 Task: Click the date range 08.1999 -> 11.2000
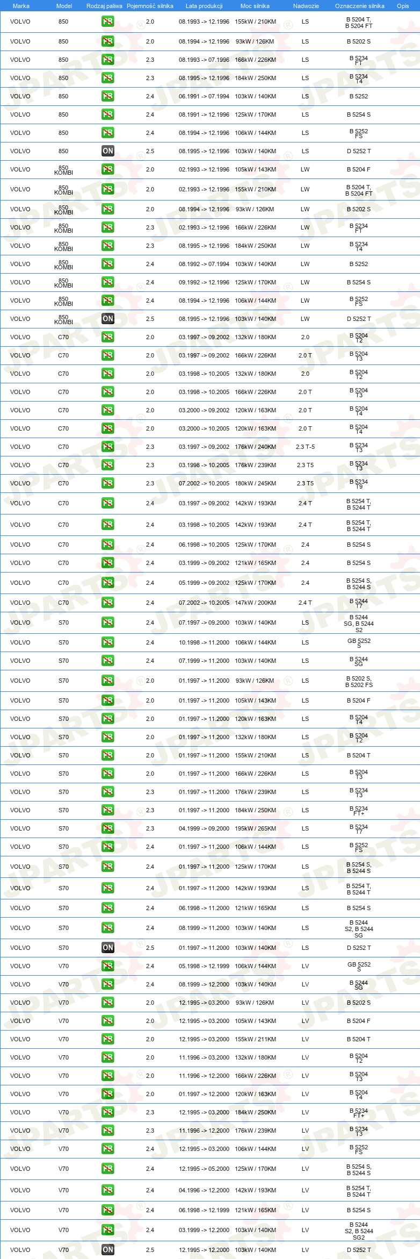point(204,928)
